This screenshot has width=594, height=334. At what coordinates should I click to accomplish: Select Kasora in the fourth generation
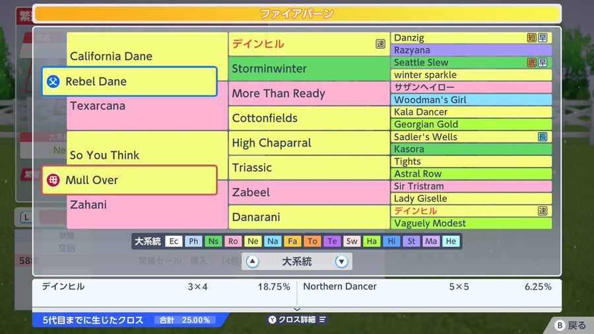tap(471, 149)
